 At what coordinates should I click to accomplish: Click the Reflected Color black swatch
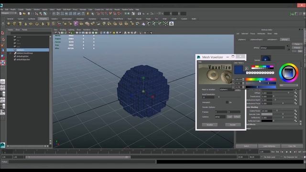tap(267, 121)
